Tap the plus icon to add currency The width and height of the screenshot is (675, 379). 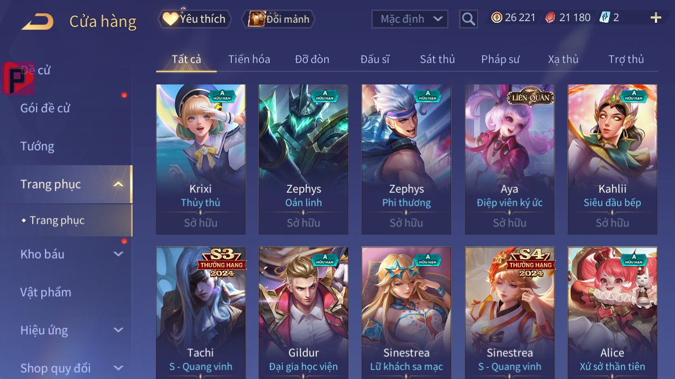click(x=656, y=18)
